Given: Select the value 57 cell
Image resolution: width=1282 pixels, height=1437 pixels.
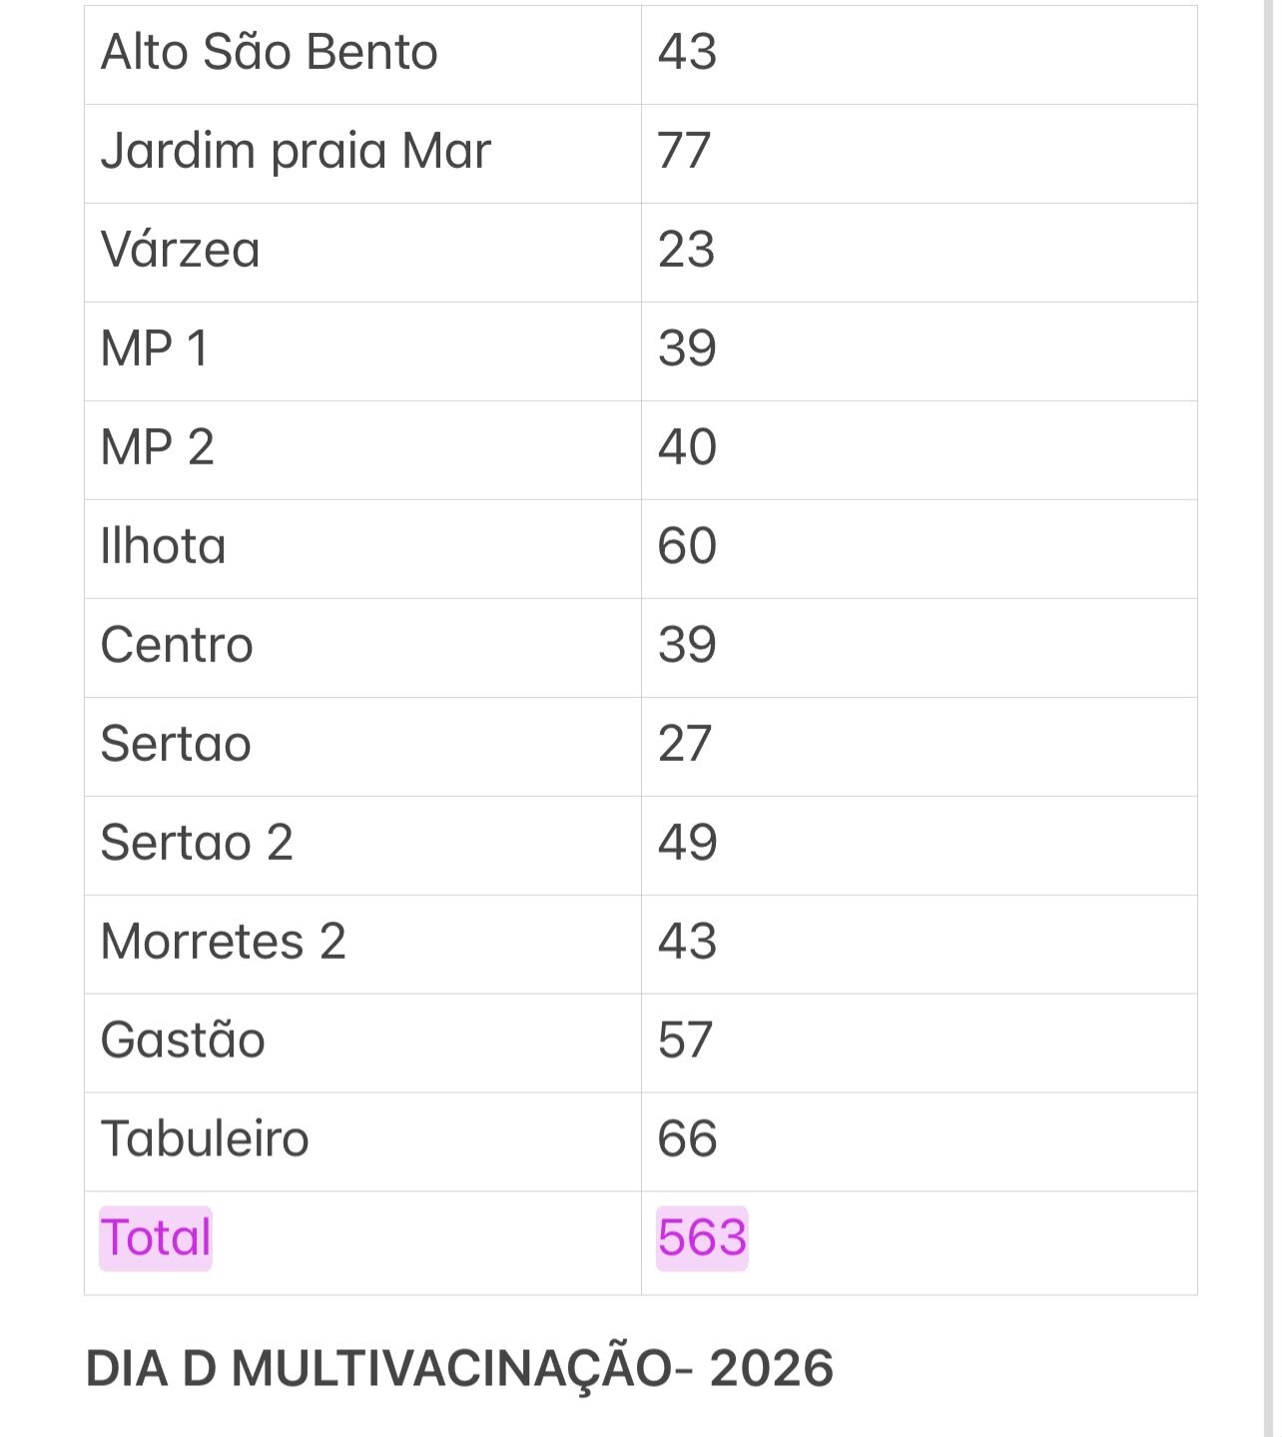Looking at the screenshot, I should coord(920,1044).
